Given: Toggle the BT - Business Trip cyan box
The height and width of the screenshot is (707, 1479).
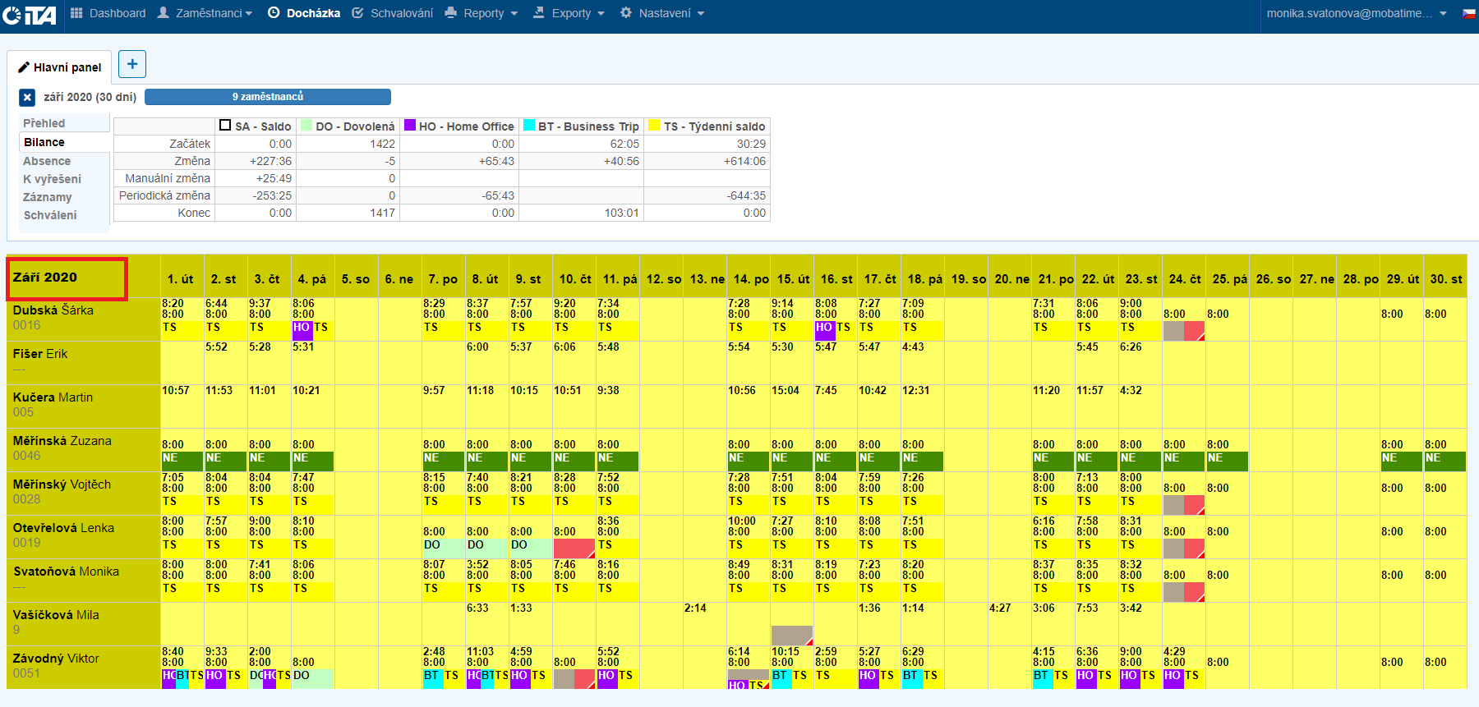Looking at the screenshot, I should pyautogui.click(x=529, y=126).
